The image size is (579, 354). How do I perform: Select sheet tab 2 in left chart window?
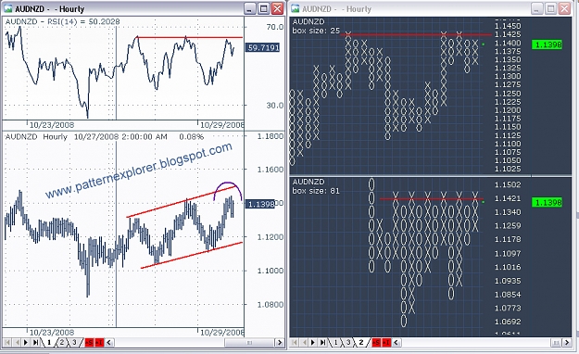point(61,343)
